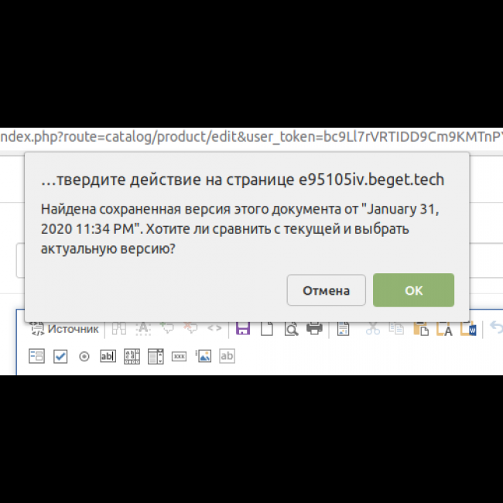Insert a Form using the form icon
The image size is (503, 503).
(x=37, y=356)
